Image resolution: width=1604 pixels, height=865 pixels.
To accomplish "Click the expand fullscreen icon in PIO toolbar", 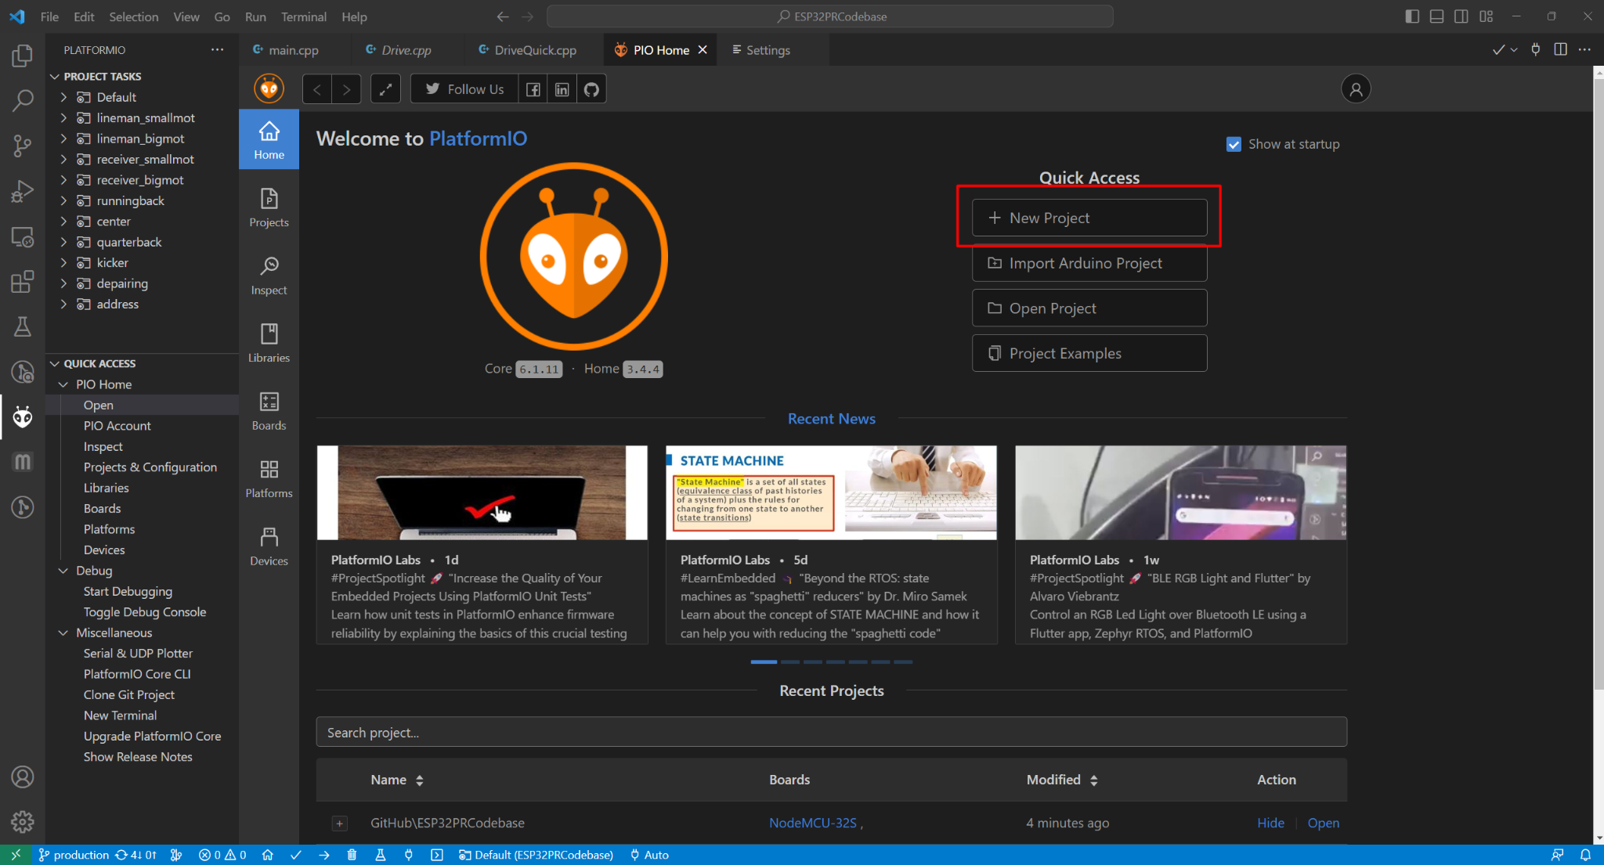I will [x=385, y=89].
